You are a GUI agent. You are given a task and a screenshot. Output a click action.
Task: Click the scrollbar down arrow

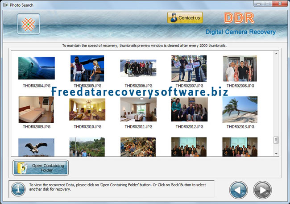[276, 154]
